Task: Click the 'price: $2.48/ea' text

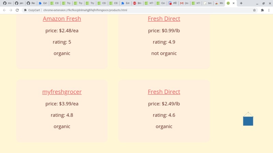Action: click(x=62, y=31)
